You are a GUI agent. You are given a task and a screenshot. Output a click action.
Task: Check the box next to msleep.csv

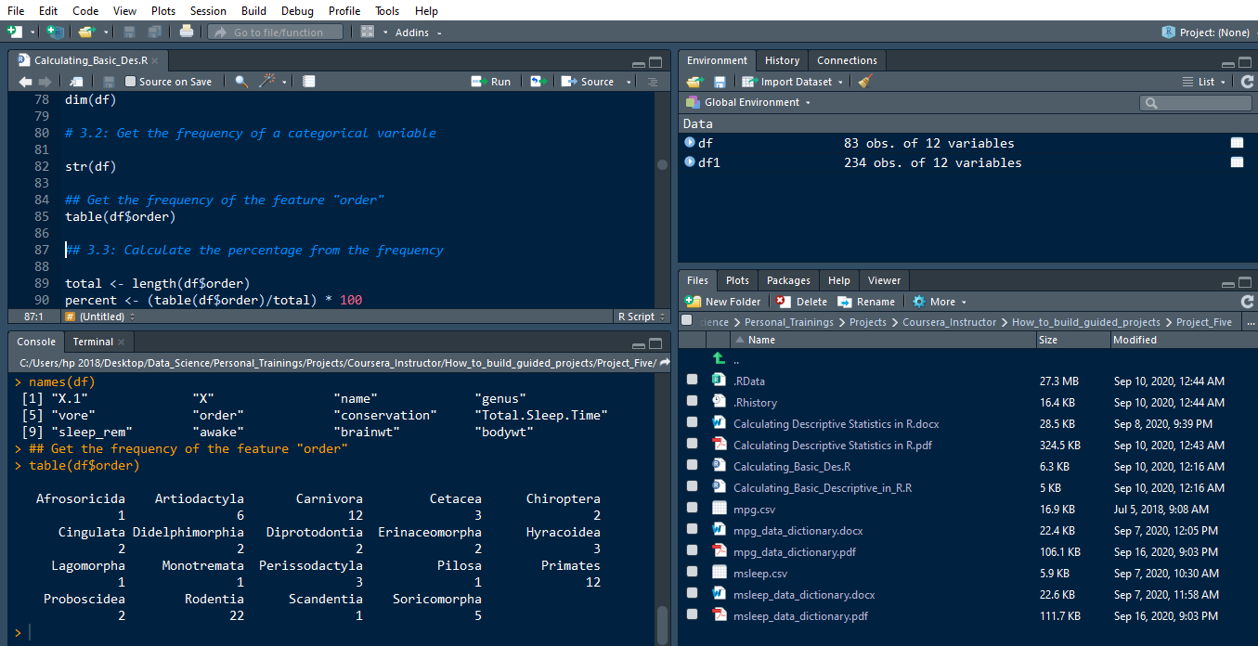[692, 573]
